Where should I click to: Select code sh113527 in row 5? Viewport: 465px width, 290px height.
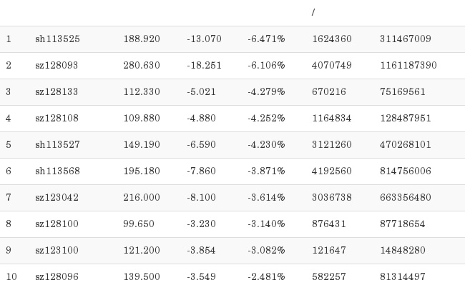(57, 145)
